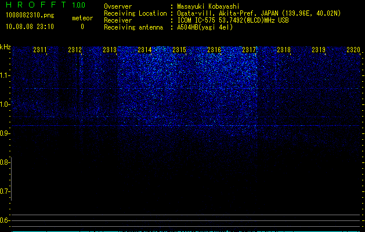Click the 0.9 frequency axis label
Screen dimensions: 365x232
pos(5,133)
